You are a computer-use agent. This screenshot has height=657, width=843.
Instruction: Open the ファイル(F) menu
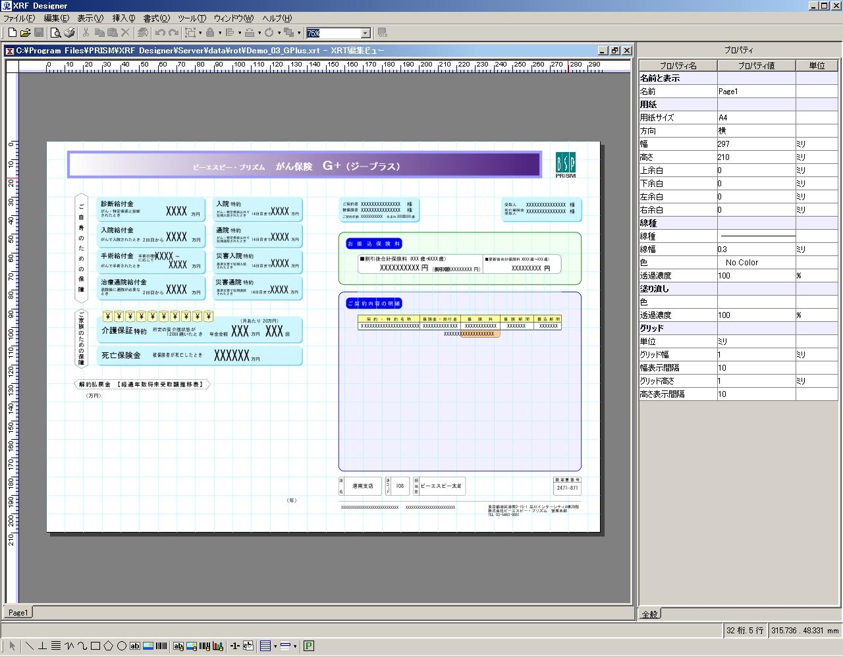tap(19, 18)
